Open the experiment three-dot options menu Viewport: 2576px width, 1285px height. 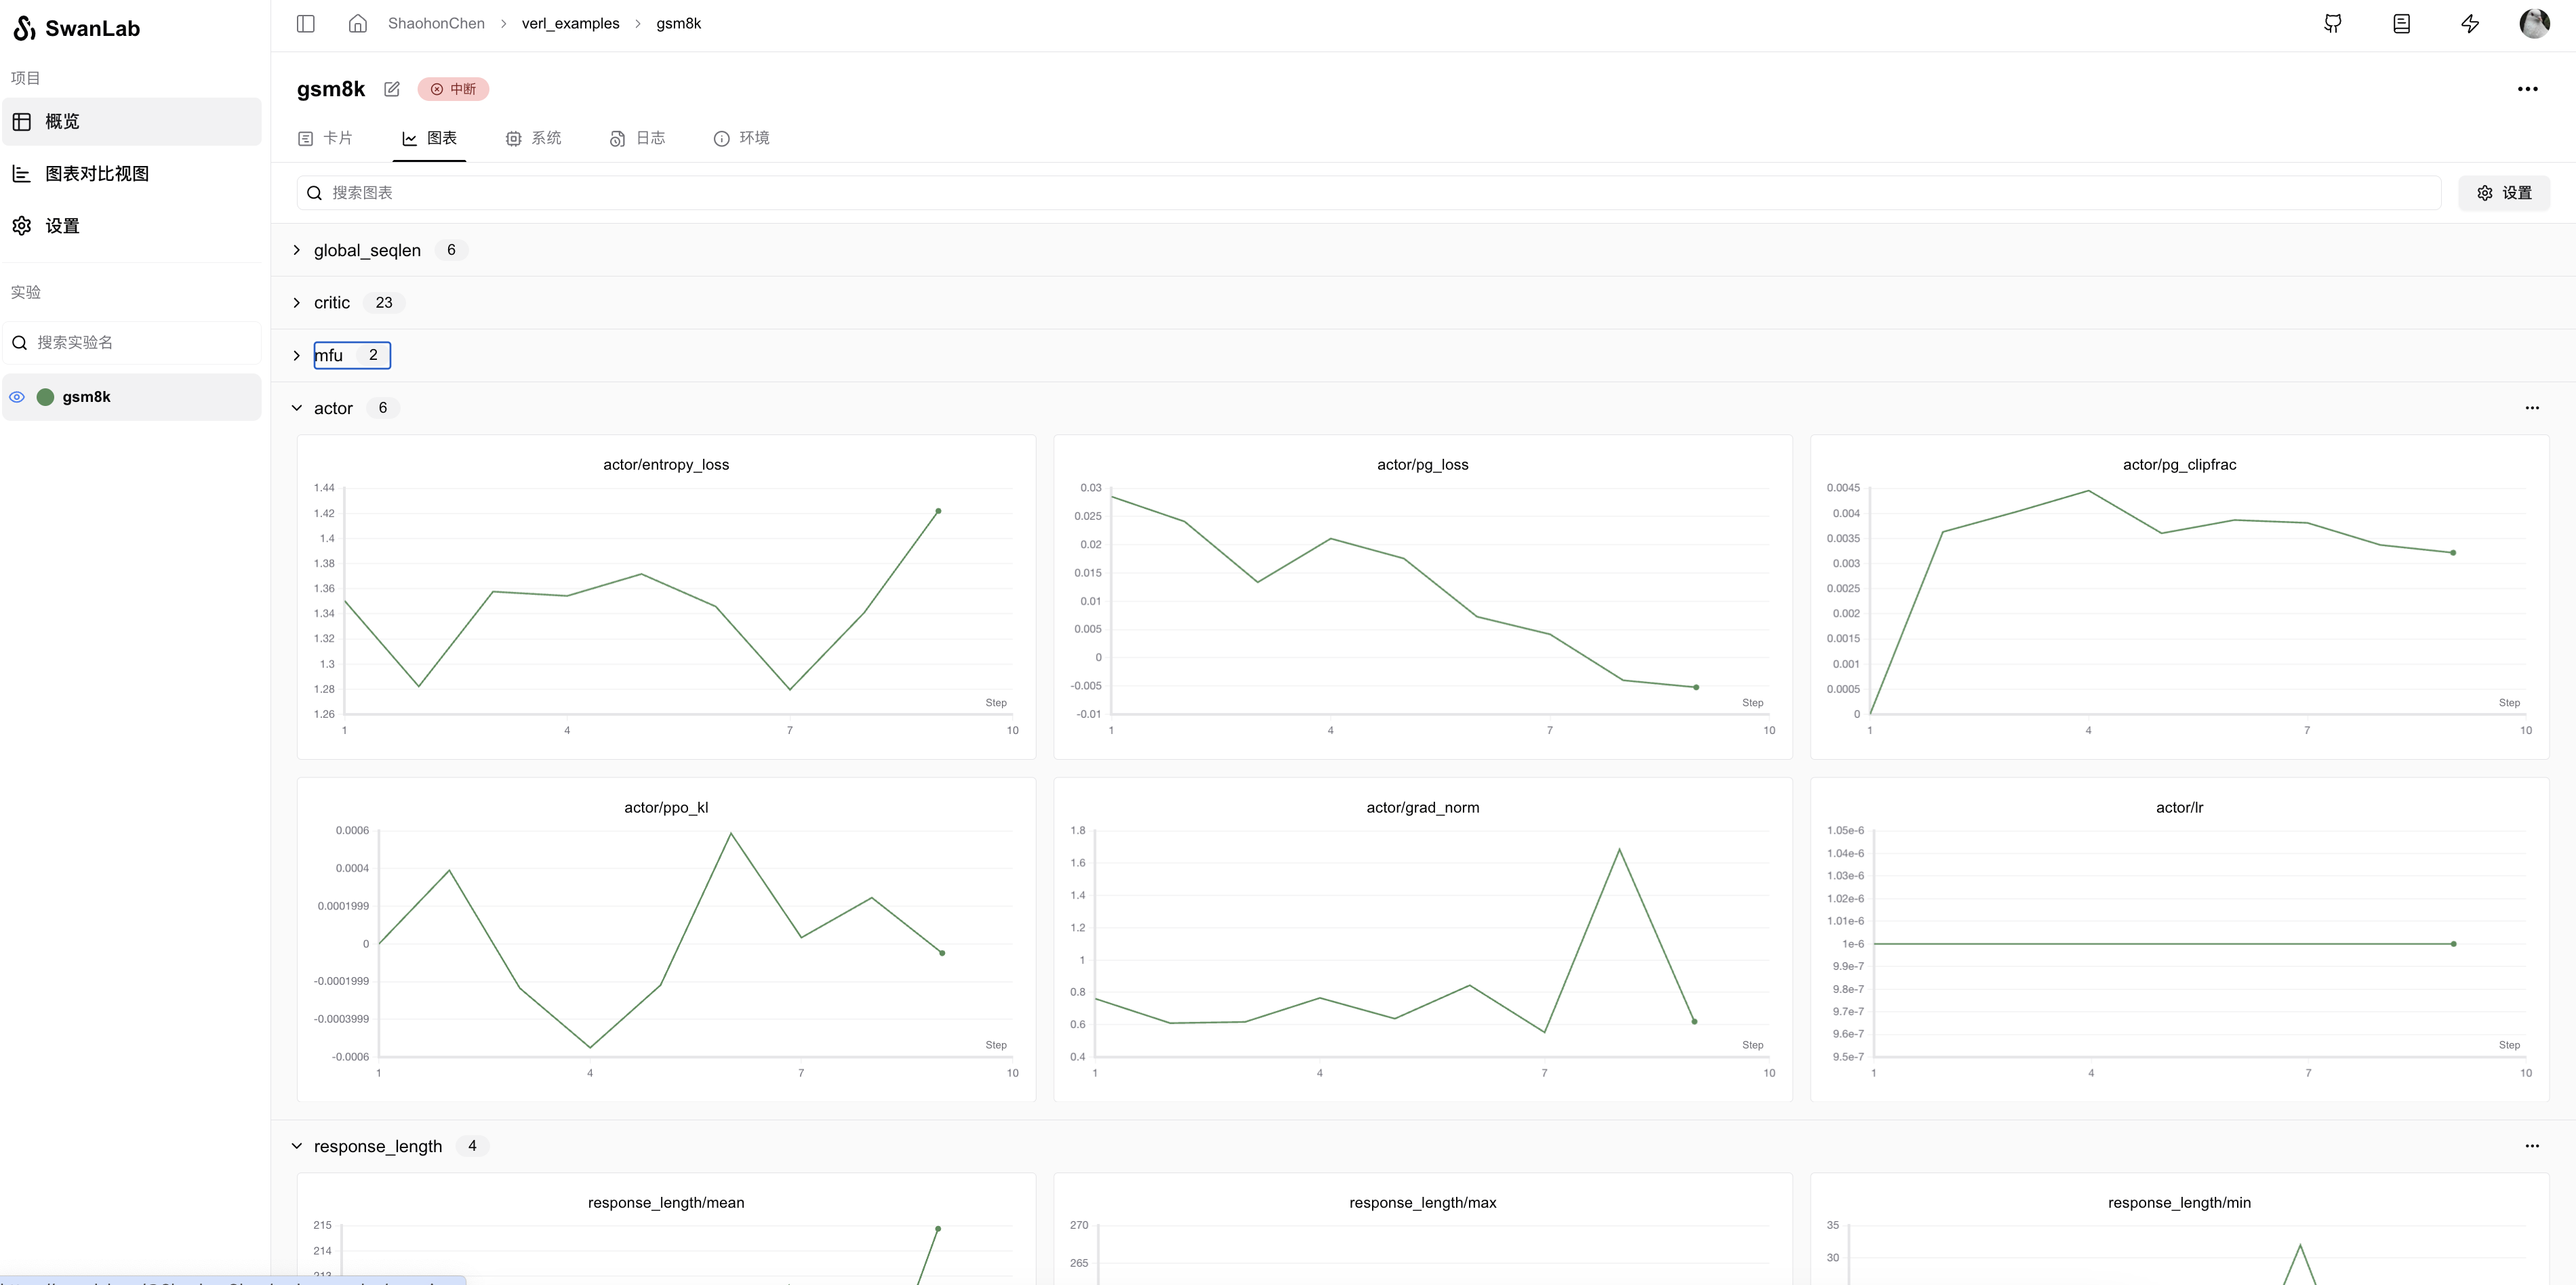pos(2527,89)
